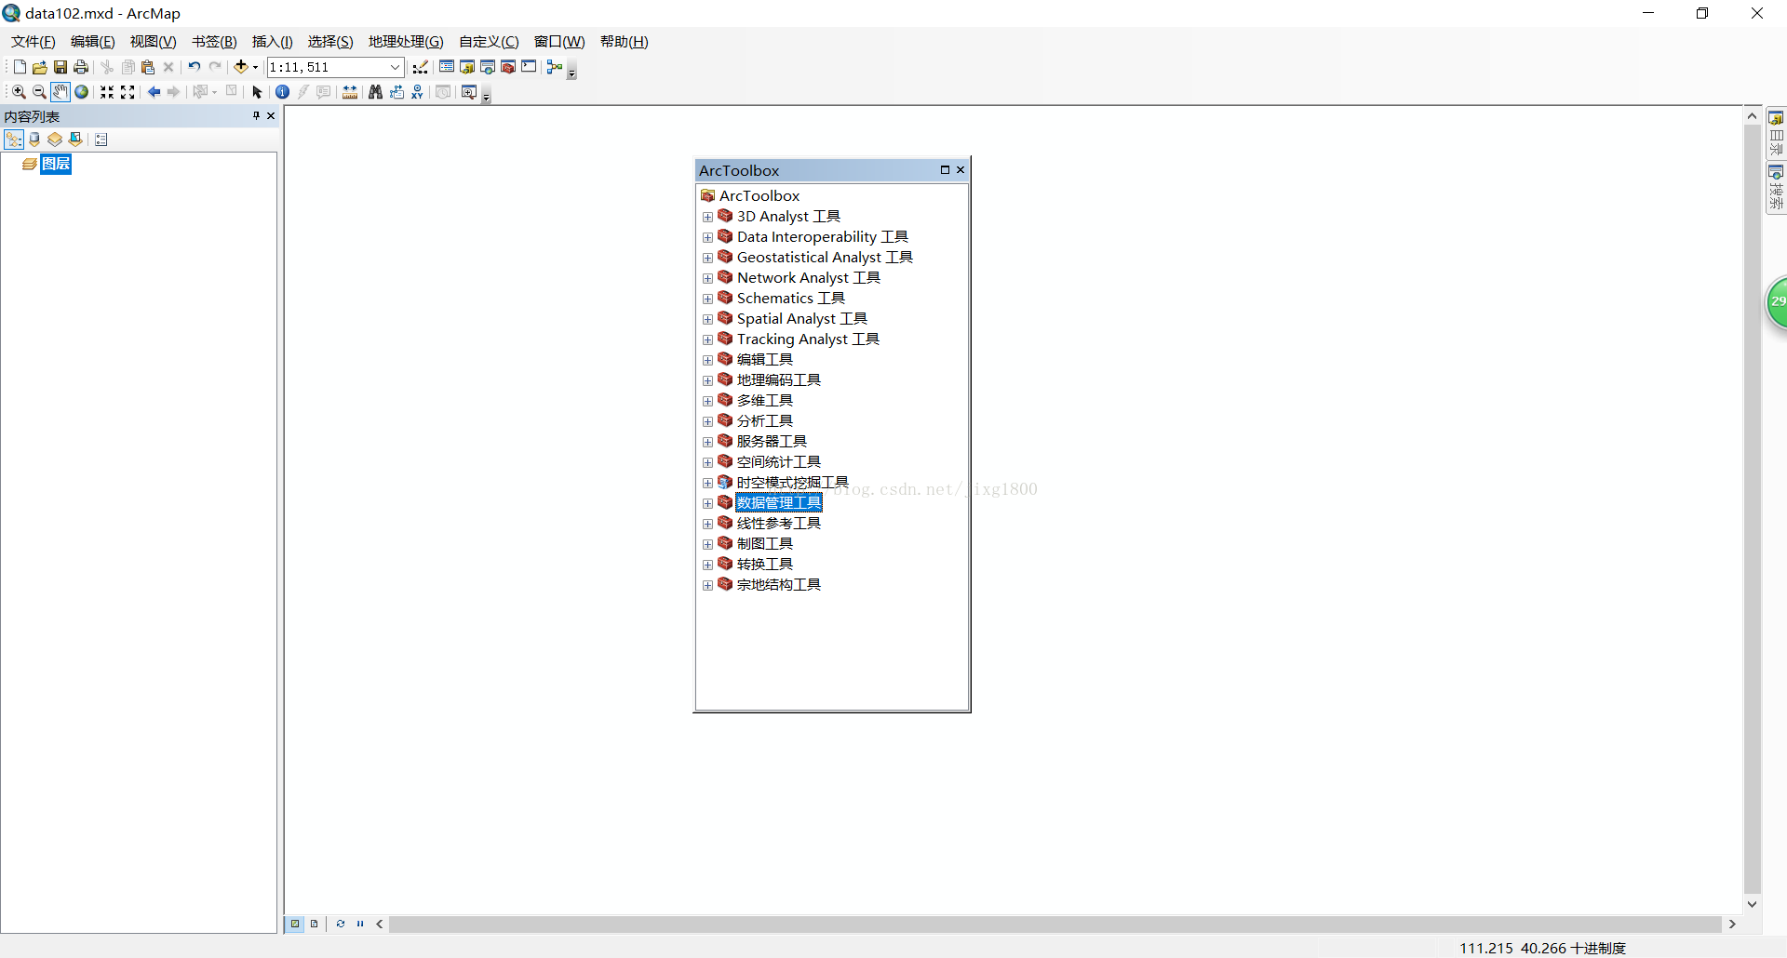Image resolution: width=1787 pixels, height=958 pixels.
Task: Open the map scale dropdown
Action: point(395,67)
